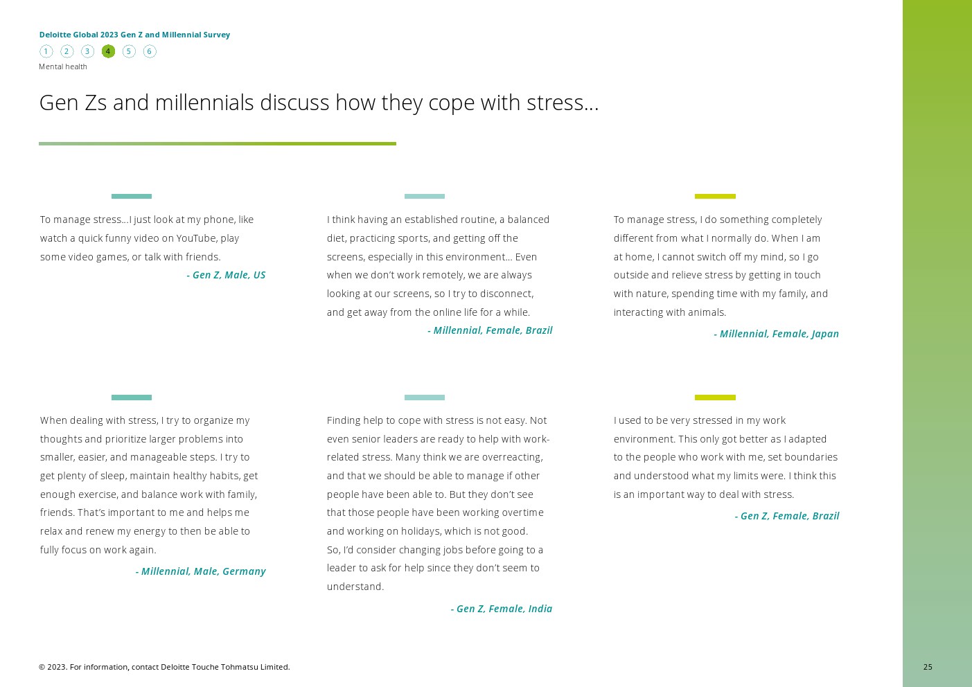Select the Millennial, Male, Germany attribution
The image size is (972, 687).
(200, 571)
